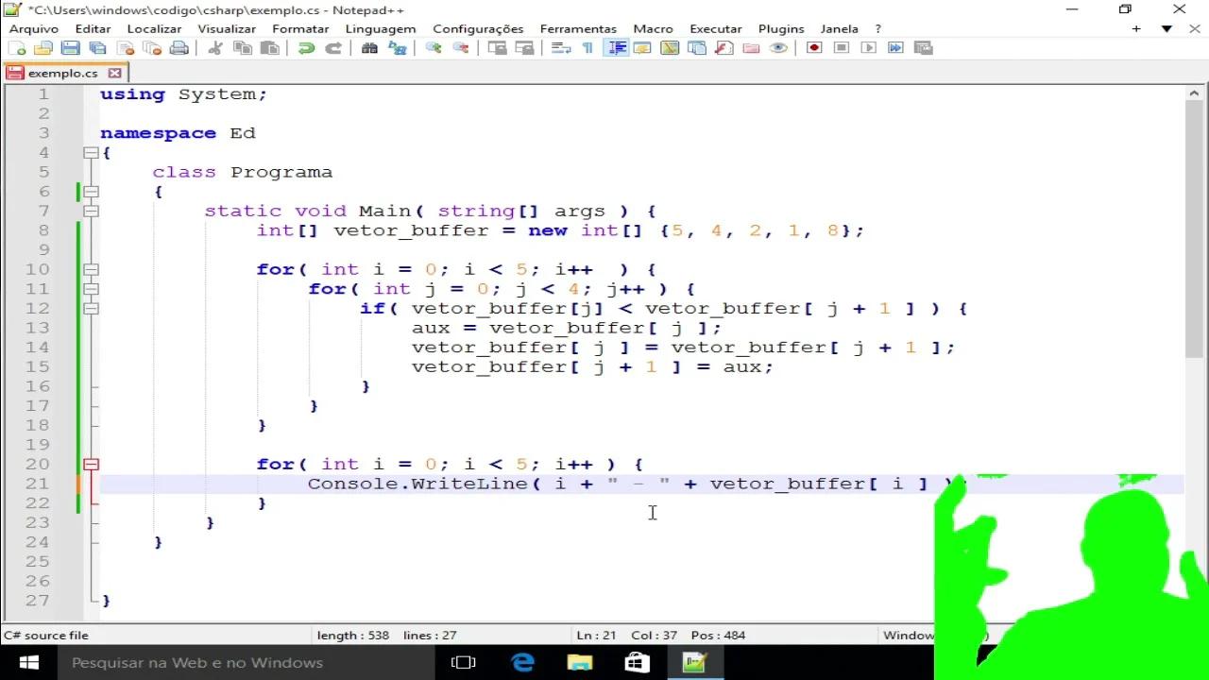Collapse the namespace Ed code block
This screenshot has height=680, width=1209.
pyautogui.click(x=90, y=152)
